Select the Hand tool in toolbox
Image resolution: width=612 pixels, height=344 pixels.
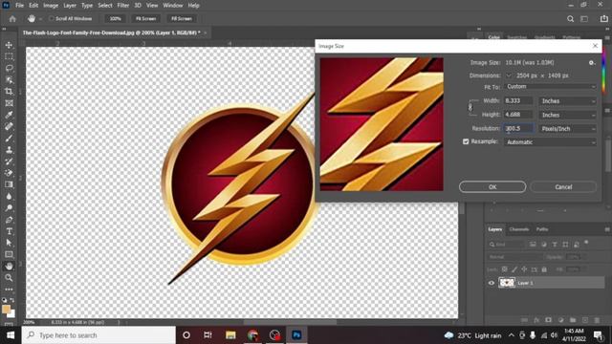9,266
